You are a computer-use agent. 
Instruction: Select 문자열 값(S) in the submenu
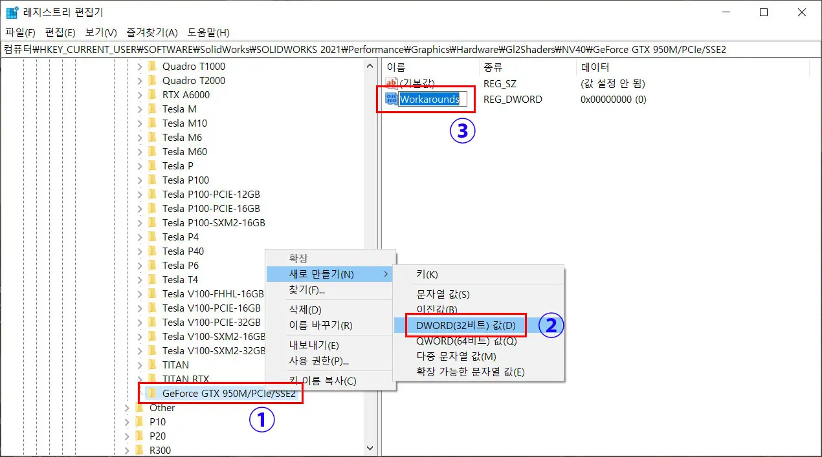coord(479,294)
